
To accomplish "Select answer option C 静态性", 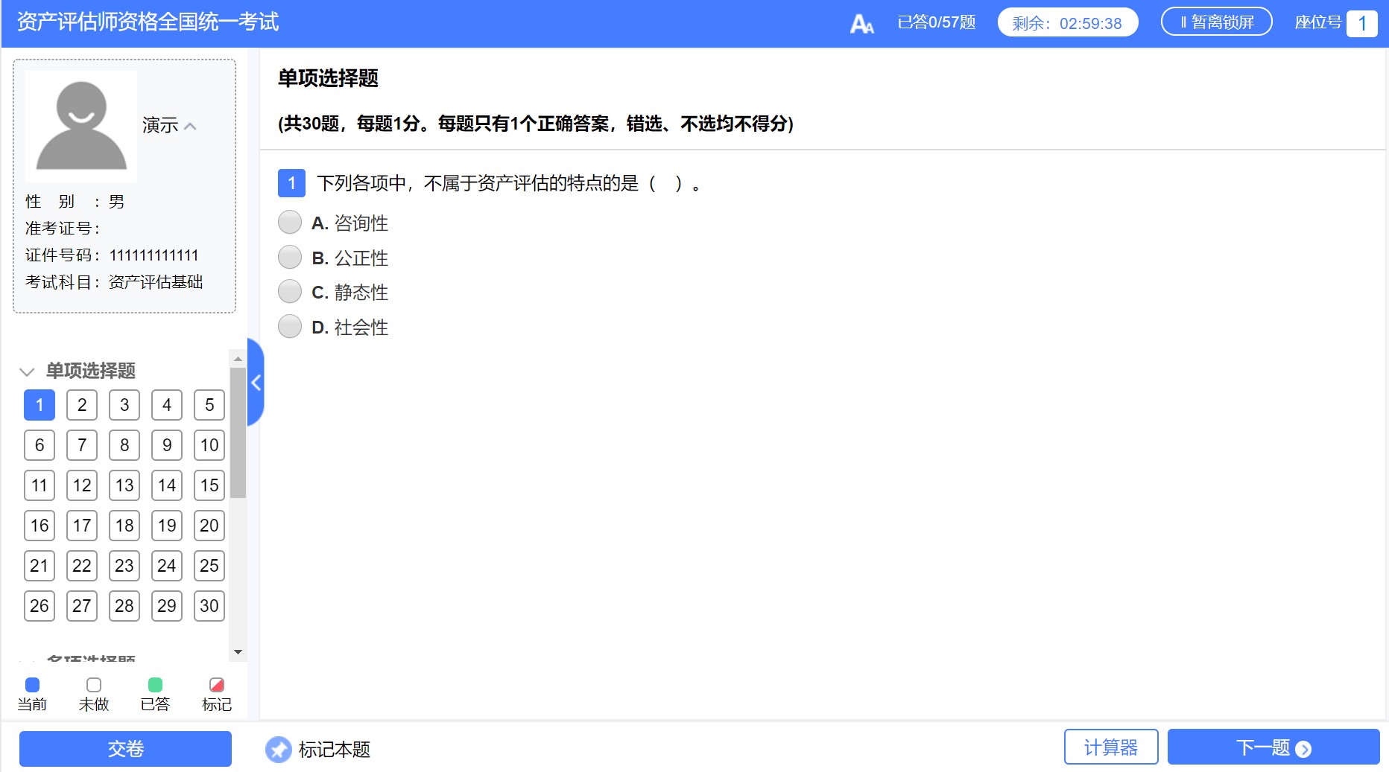I will click(290, 291).
